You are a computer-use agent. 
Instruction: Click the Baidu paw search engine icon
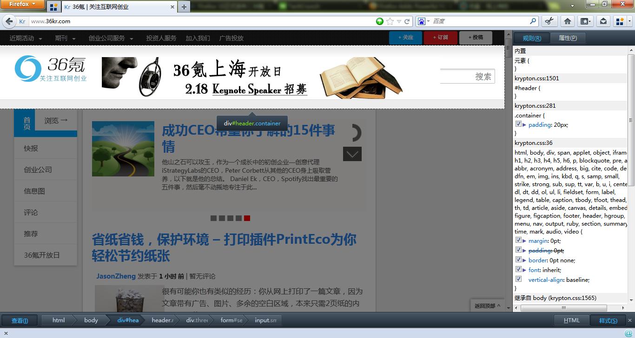click(421, 21)
